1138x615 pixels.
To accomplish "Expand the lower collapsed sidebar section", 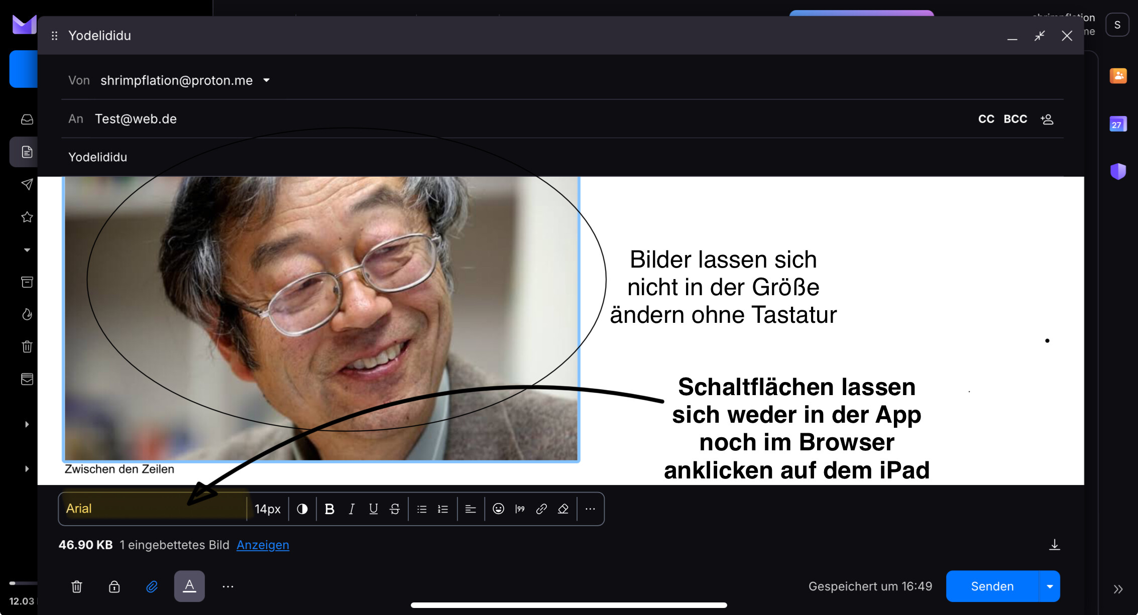I will tap(27, 469).
